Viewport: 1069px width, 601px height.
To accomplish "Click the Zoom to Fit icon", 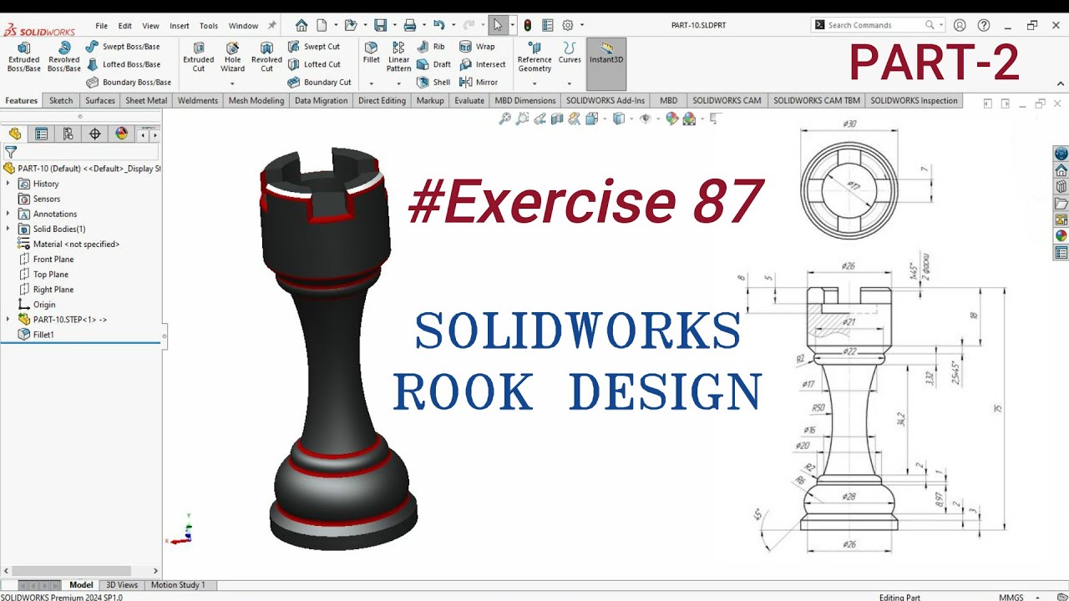I will click(x=504, y=119).
